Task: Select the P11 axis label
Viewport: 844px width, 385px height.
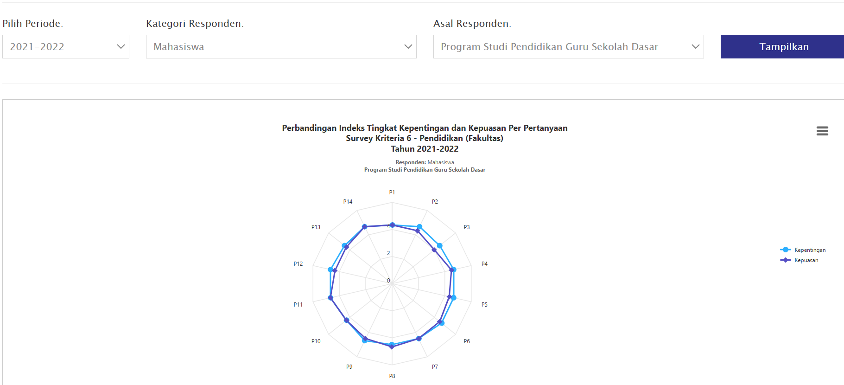Action: 298,304
